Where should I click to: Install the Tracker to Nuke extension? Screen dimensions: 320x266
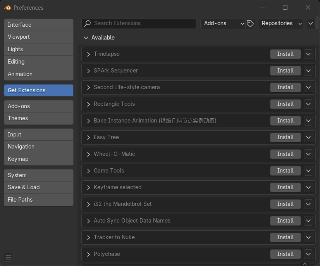285,238
